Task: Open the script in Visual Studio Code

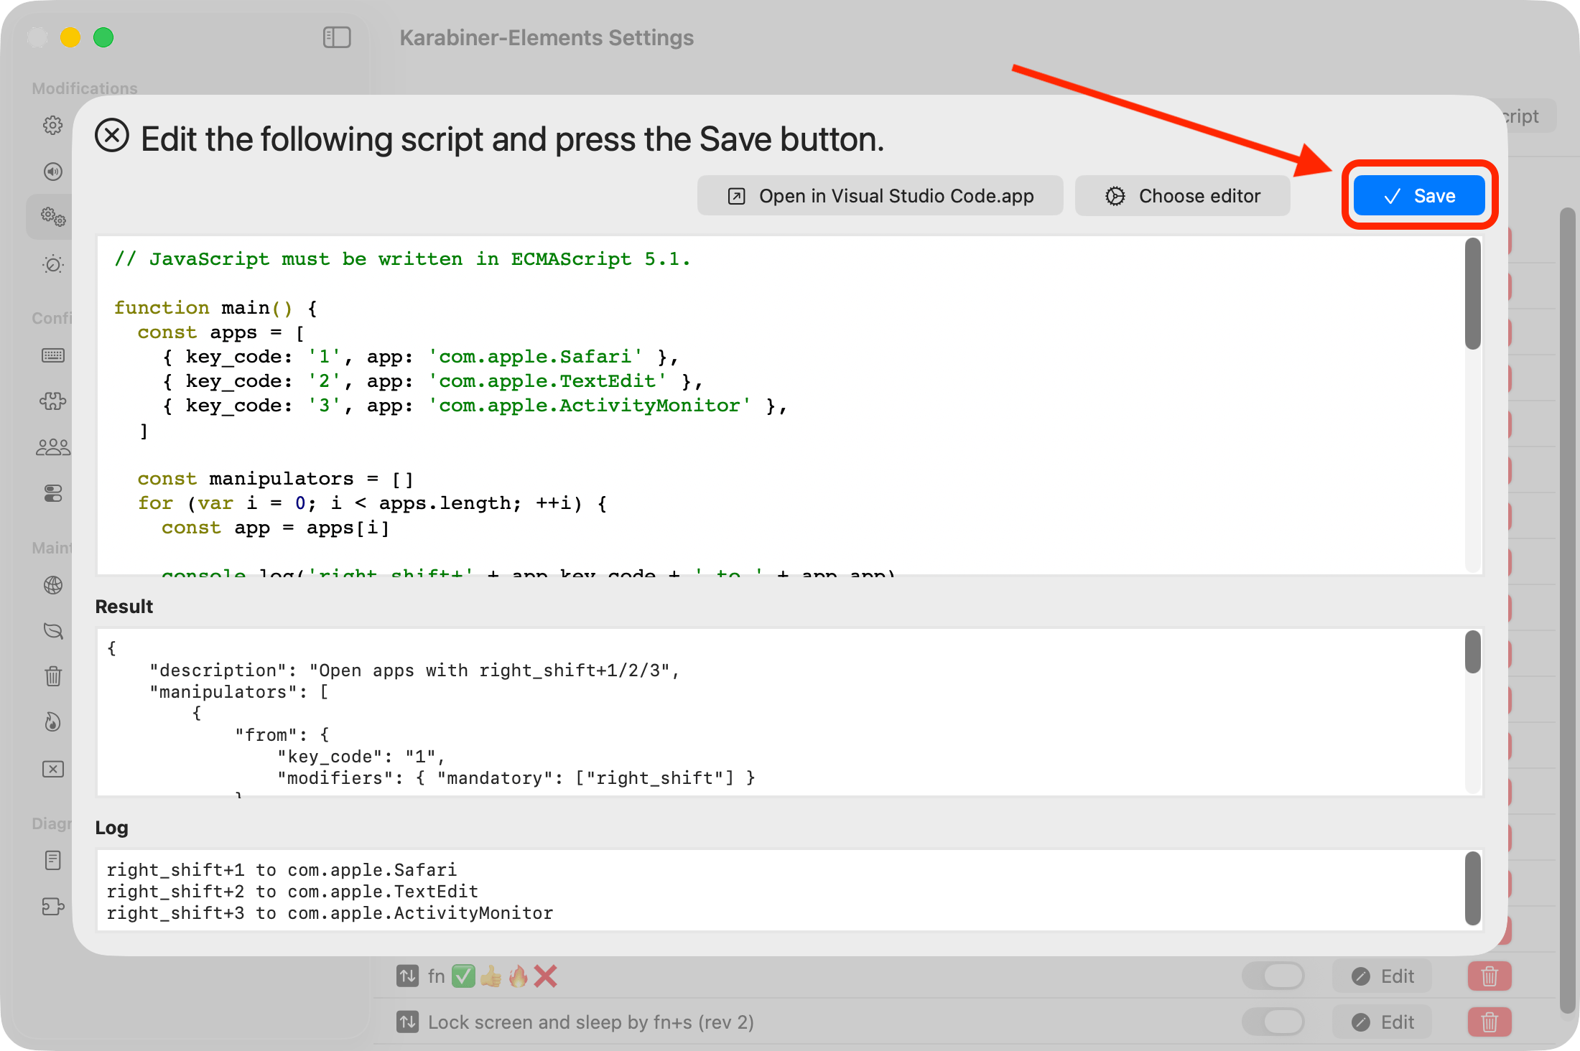Action: coord(880,195)
